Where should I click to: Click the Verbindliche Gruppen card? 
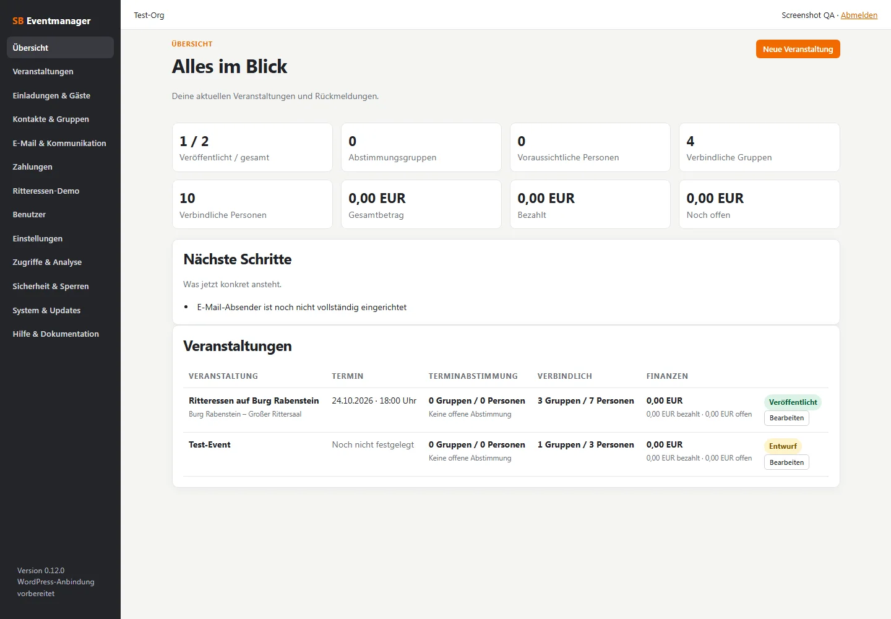pos(759,147)
